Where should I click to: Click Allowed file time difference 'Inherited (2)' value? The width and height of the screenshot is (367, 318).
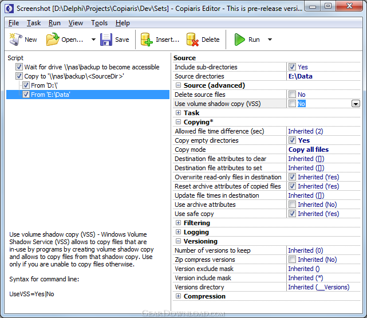305,131
